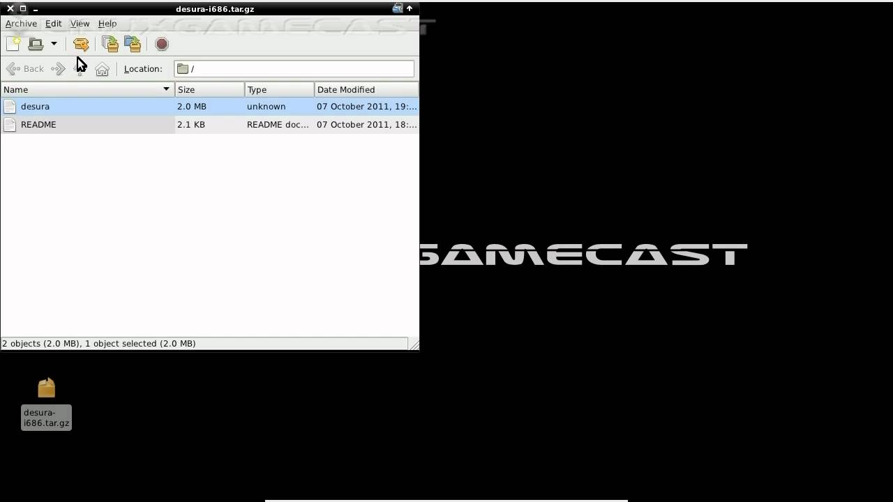
Task: Go to Home location icon
Action: click(102, 68)
